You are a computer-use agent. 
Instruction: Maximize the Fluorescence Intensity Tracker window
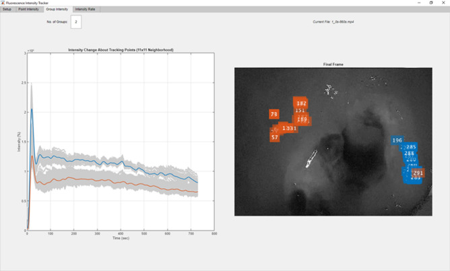431,3
